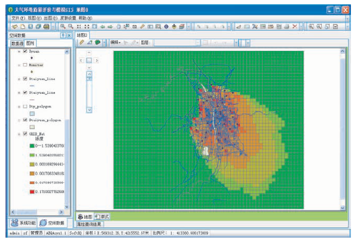358x242 pixels.
Task: Enable the Monitor layer checkbox
Action: [25, 65]
